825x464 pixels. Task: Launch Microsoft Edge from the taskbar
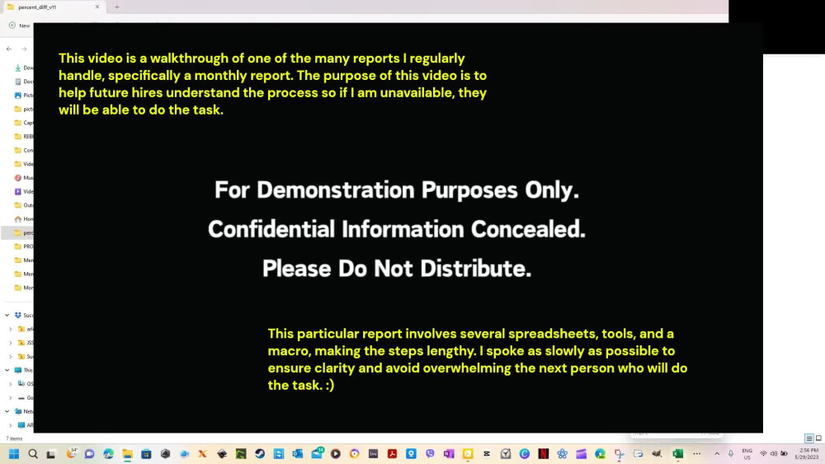point(108,454)
